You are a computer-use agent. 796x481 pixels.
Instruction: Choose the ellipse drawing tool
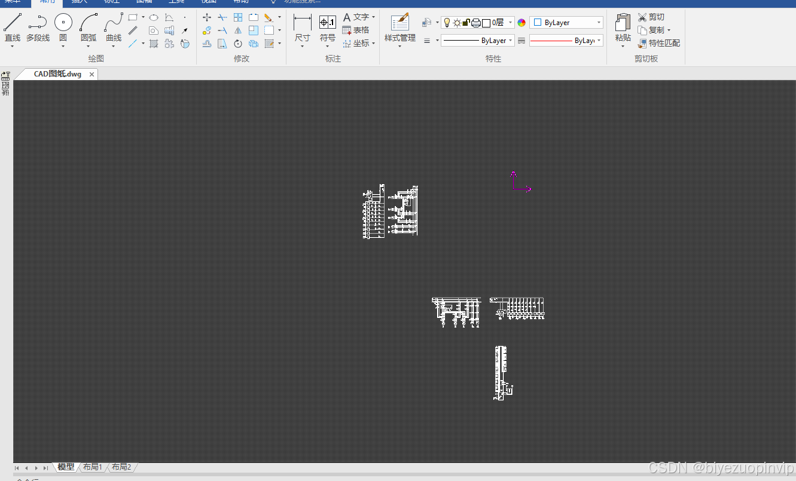154,17
